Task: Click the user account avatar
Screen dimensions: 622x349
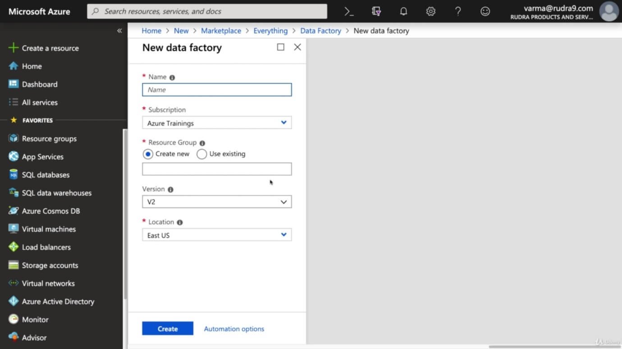Action: click(609, 12)
